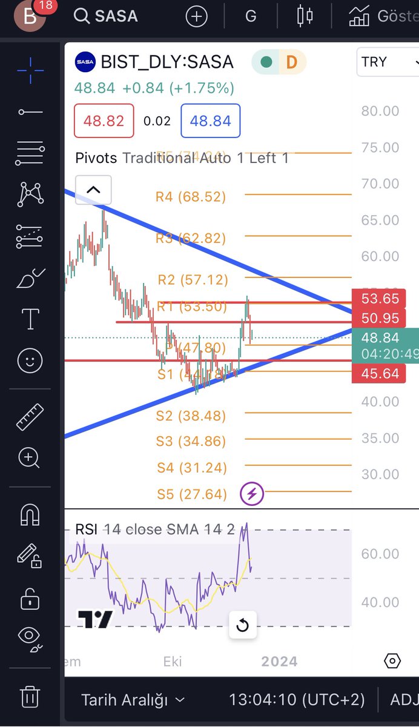Click the R1 (53.50) pivot label
This screenshot has width=419, height=727.
click(x=193, y=306)
